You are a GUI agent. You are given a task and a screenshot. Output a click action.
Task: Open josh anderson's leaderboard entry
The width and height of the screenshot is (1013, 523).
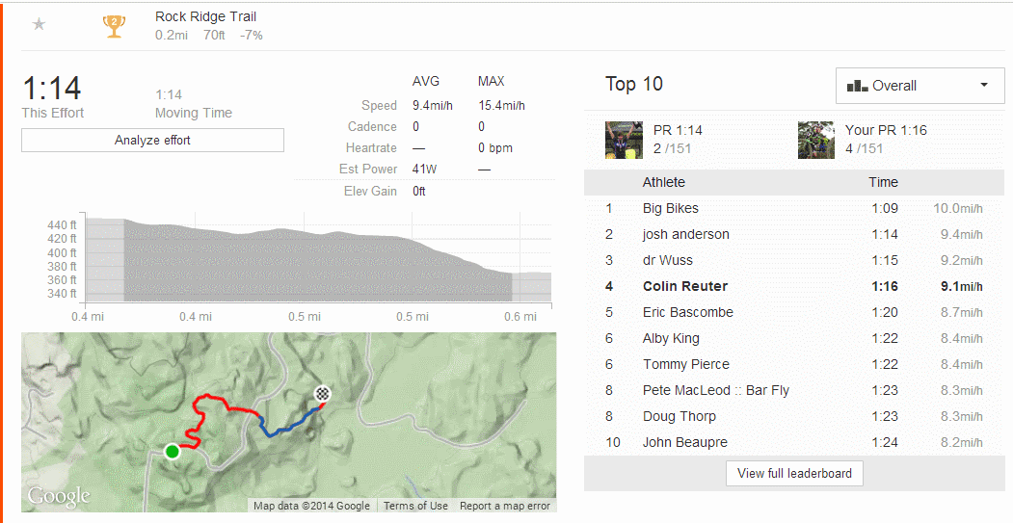685,234
